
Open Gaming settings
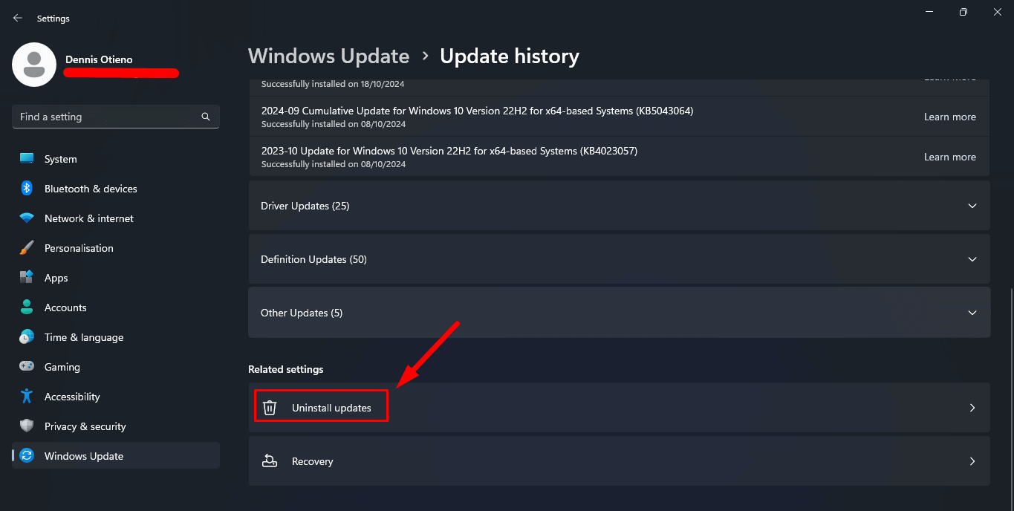[62, 366]
